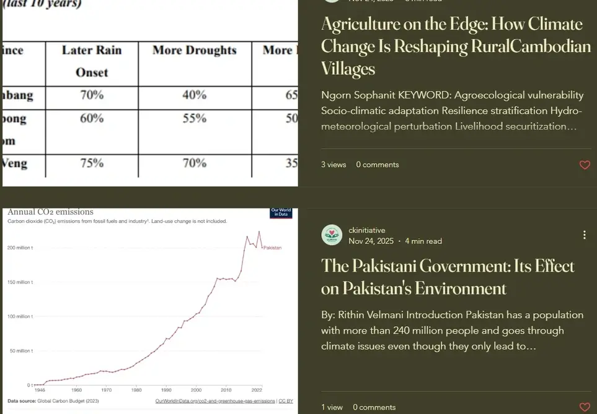The height and width of the screenshot is (414, 597).
Task: Click the Rithin Velmani introduction excerpt
Action: point(452,330)
